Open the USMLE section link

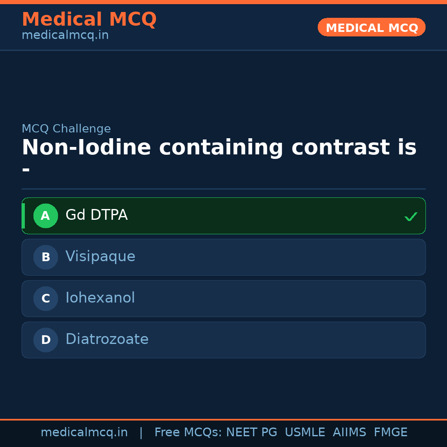[x=305, y=432]
